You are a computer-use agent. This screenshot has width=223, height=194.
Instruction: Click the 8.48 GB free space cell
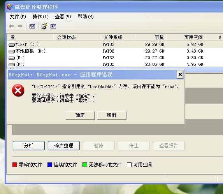point(195,51)
